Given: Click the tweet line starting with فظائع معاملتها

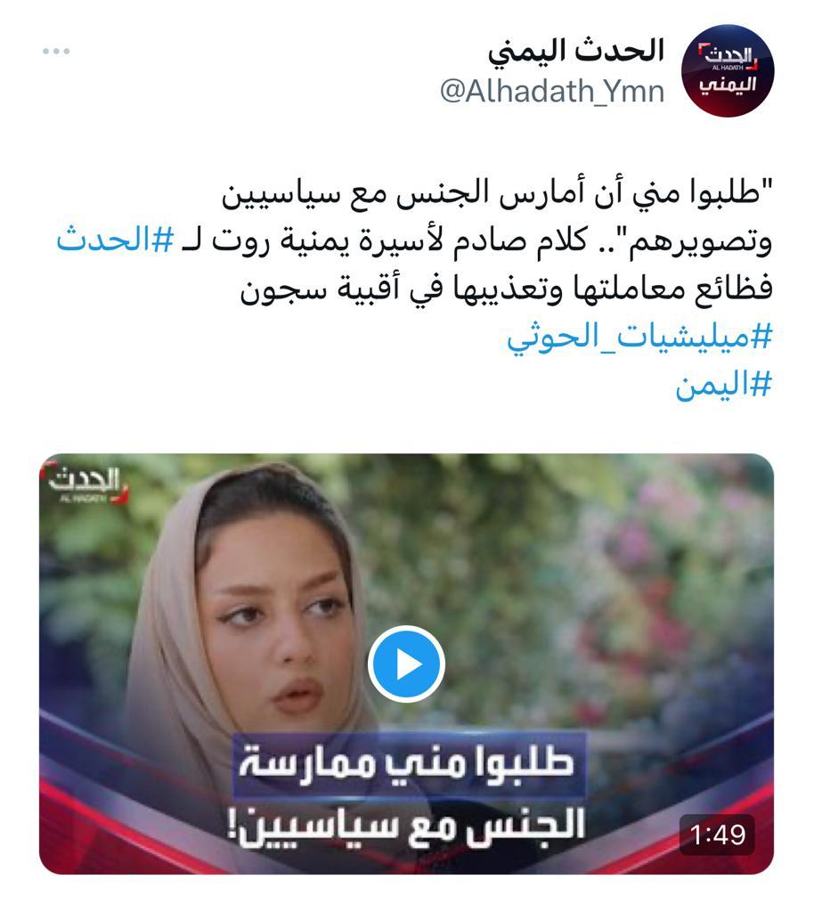Looking at the screenshot, I should coord(507,289).
